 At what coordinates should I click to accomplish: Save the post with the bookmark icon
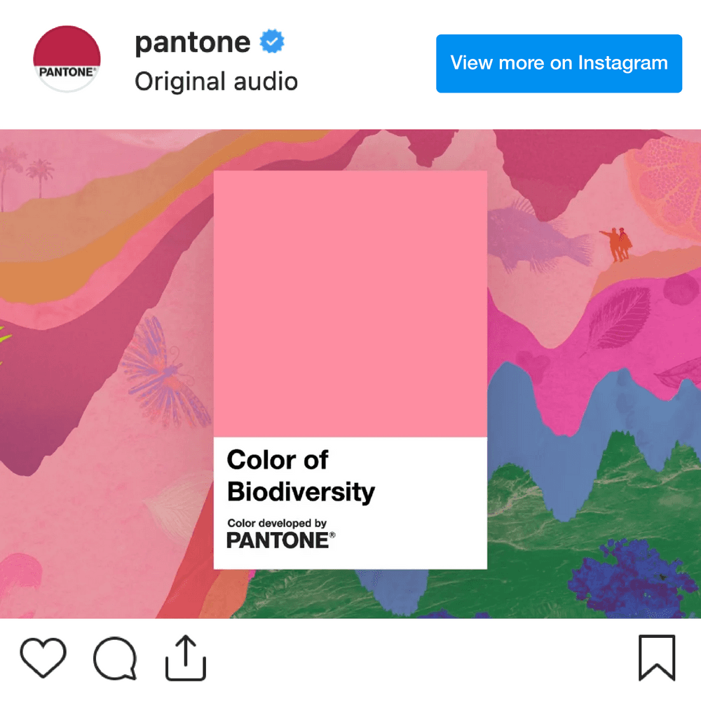coord(657,658)
